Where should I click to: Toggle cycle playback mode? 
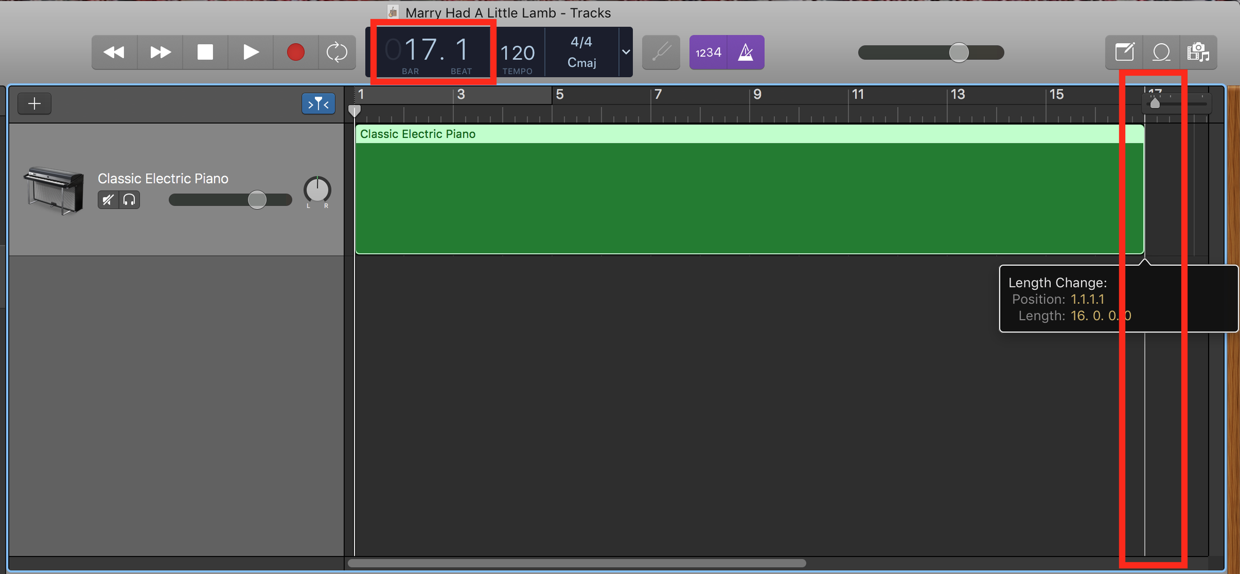[337, 52]
